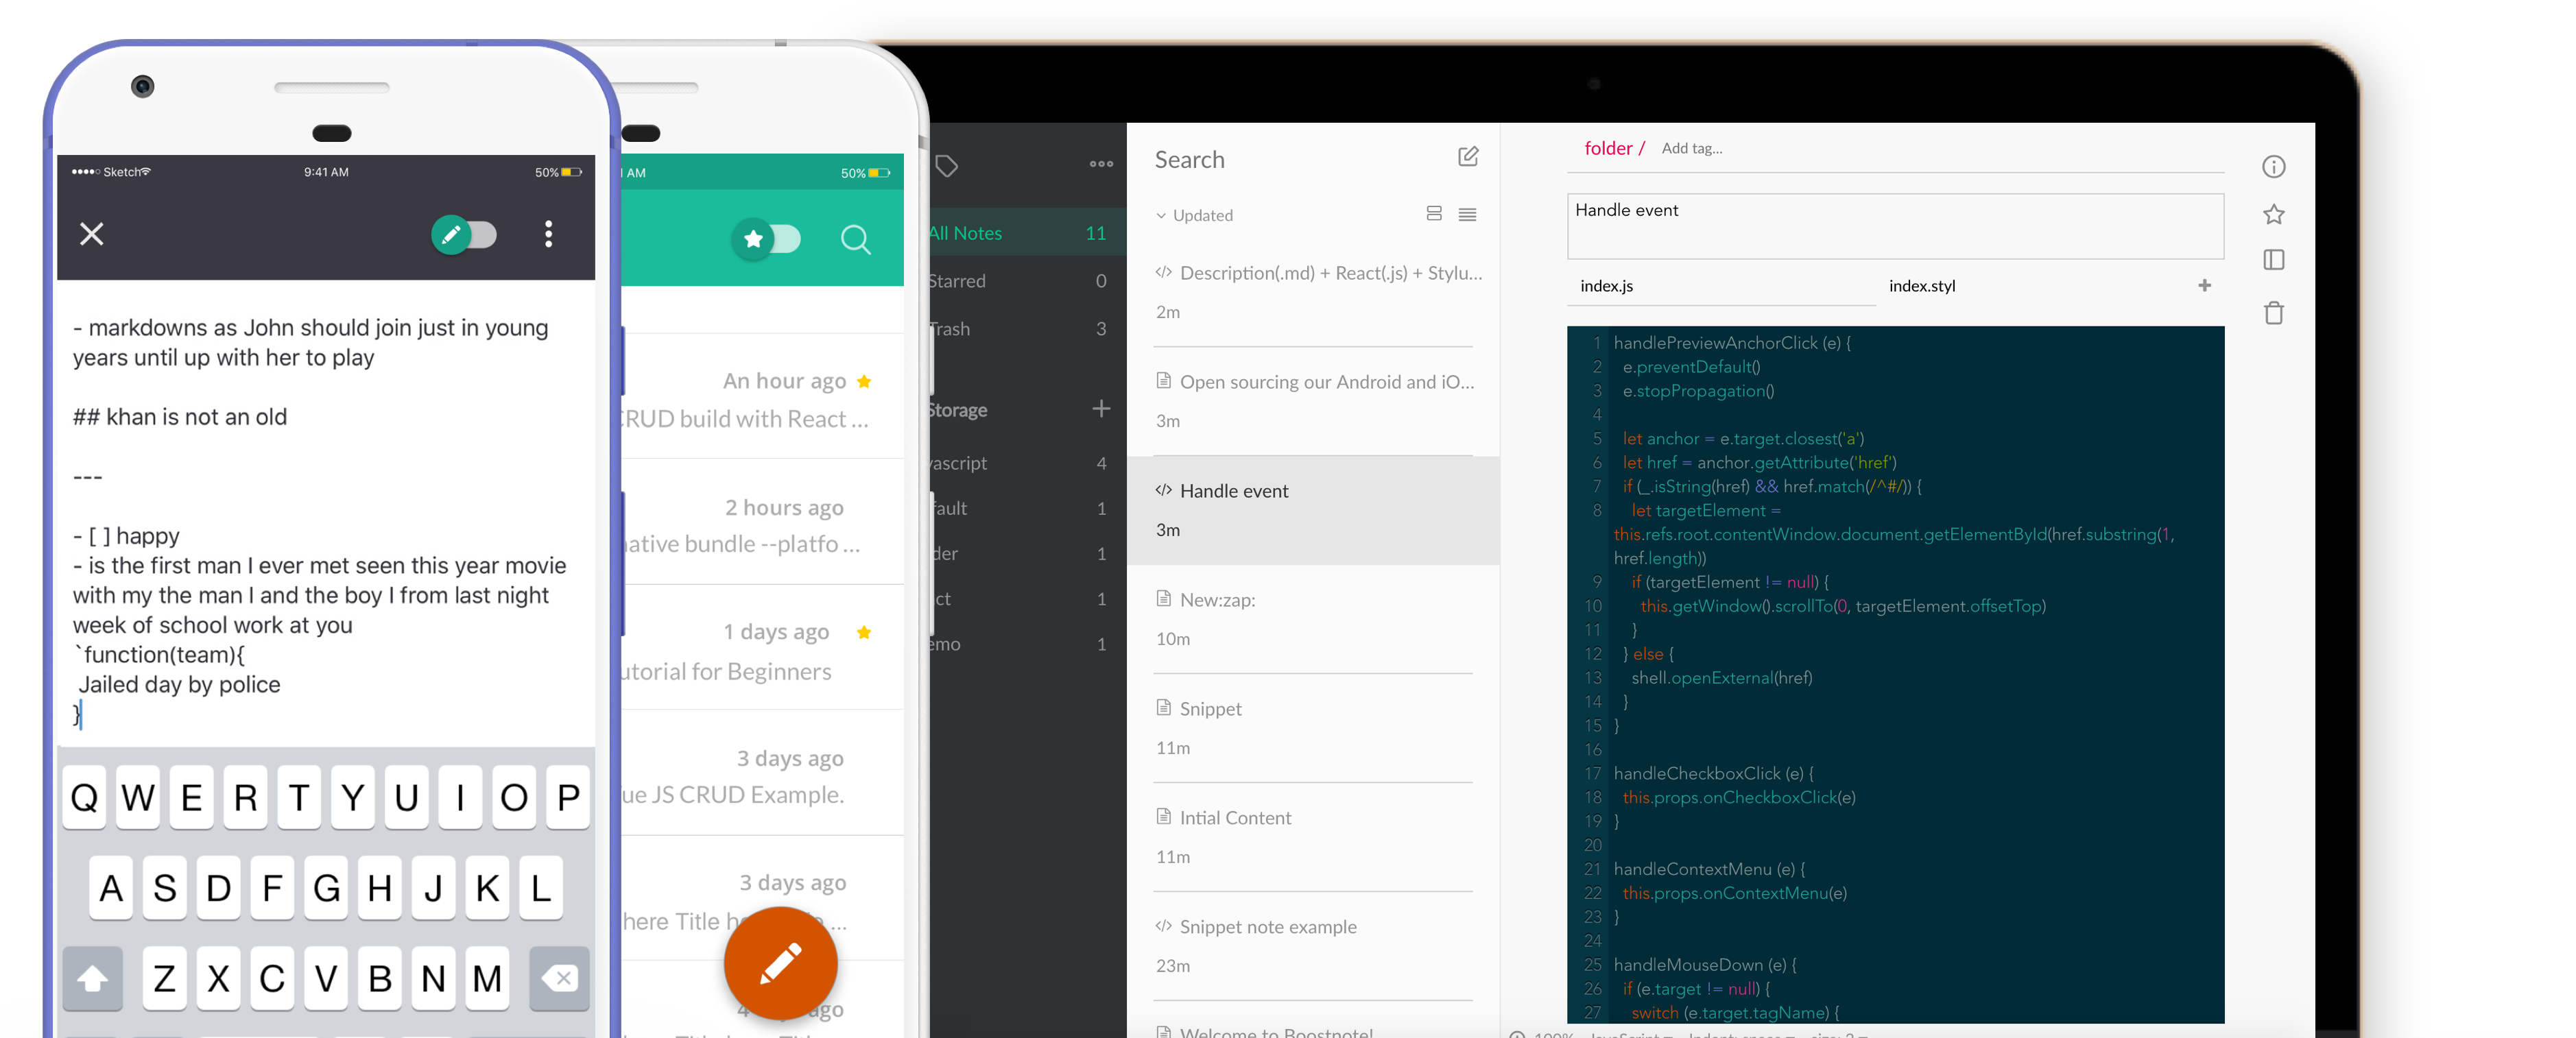Tap the search magnifier on phone
This screenshot has width=2576, height=1038.
click(x=855, y=239)
